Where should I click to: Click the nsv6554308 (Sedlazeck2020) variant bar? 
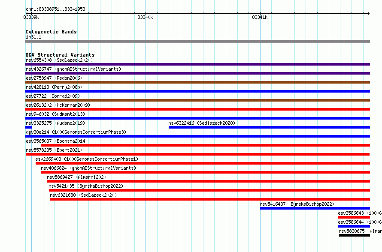[x=197, y=64]
